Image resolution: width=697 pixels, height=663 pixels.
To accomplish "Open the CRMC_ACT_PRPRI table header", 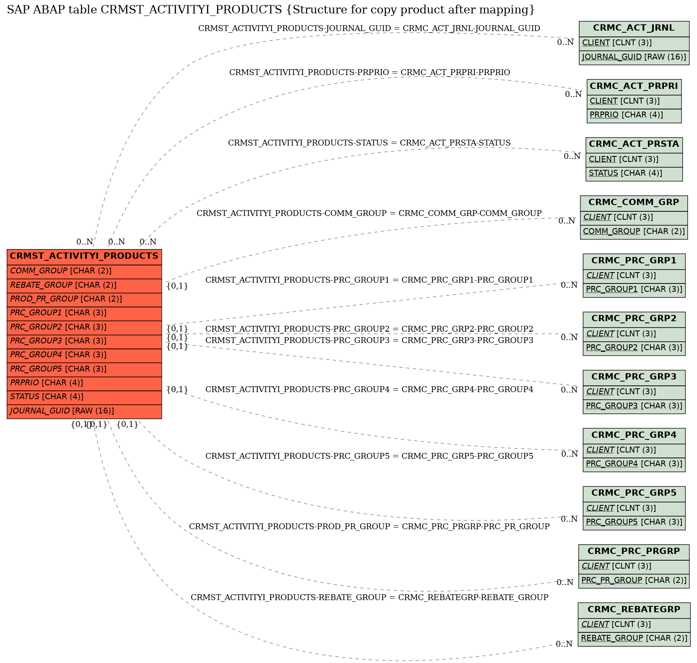I will click(634, 87).
